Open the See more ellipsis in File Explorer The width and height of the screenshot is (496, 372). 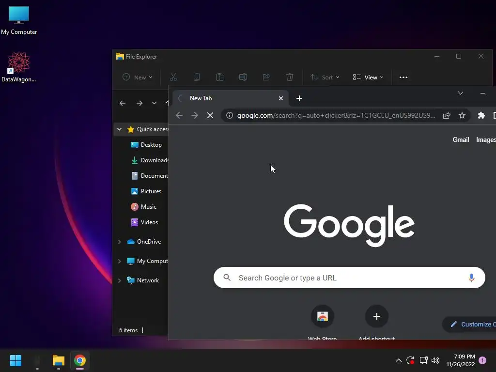click(x=403, y=77)
